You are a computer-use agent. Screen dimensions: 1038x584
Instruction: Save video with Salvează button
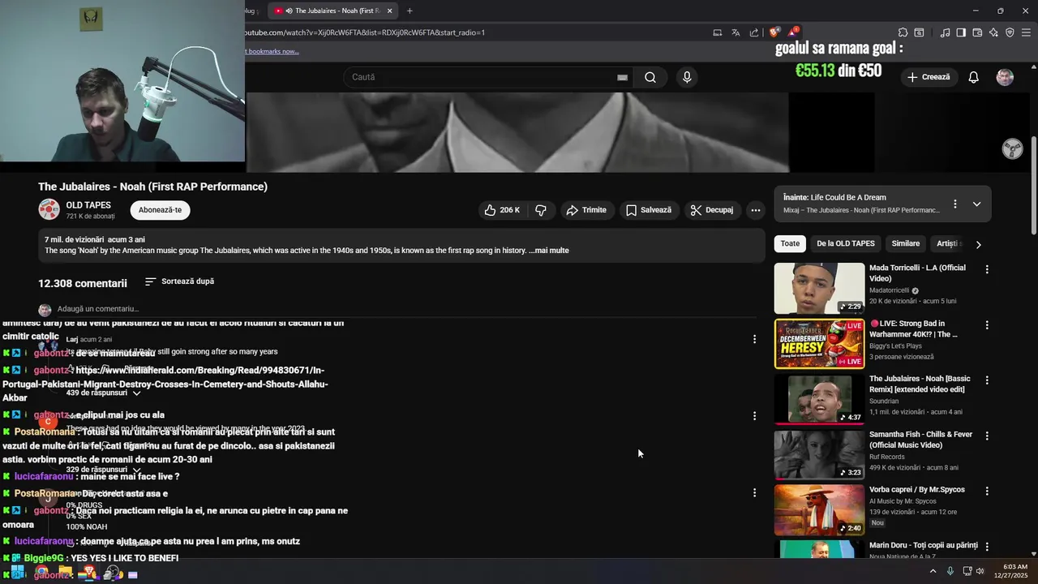[x=649, y=210]
